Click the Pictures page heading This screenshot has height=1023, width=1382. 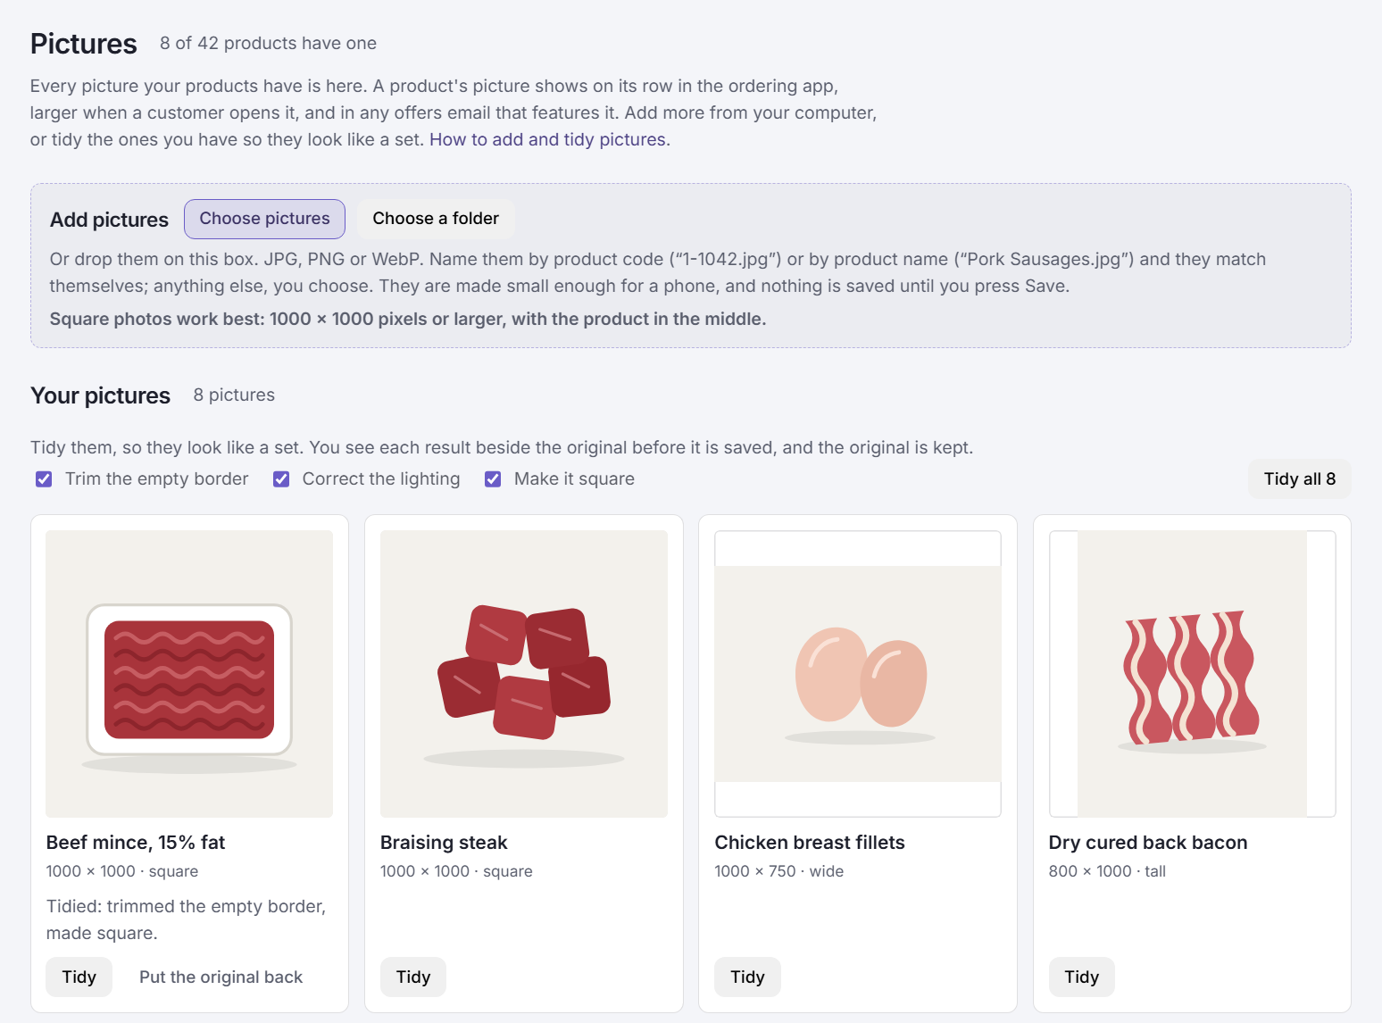tap(83, 44)
